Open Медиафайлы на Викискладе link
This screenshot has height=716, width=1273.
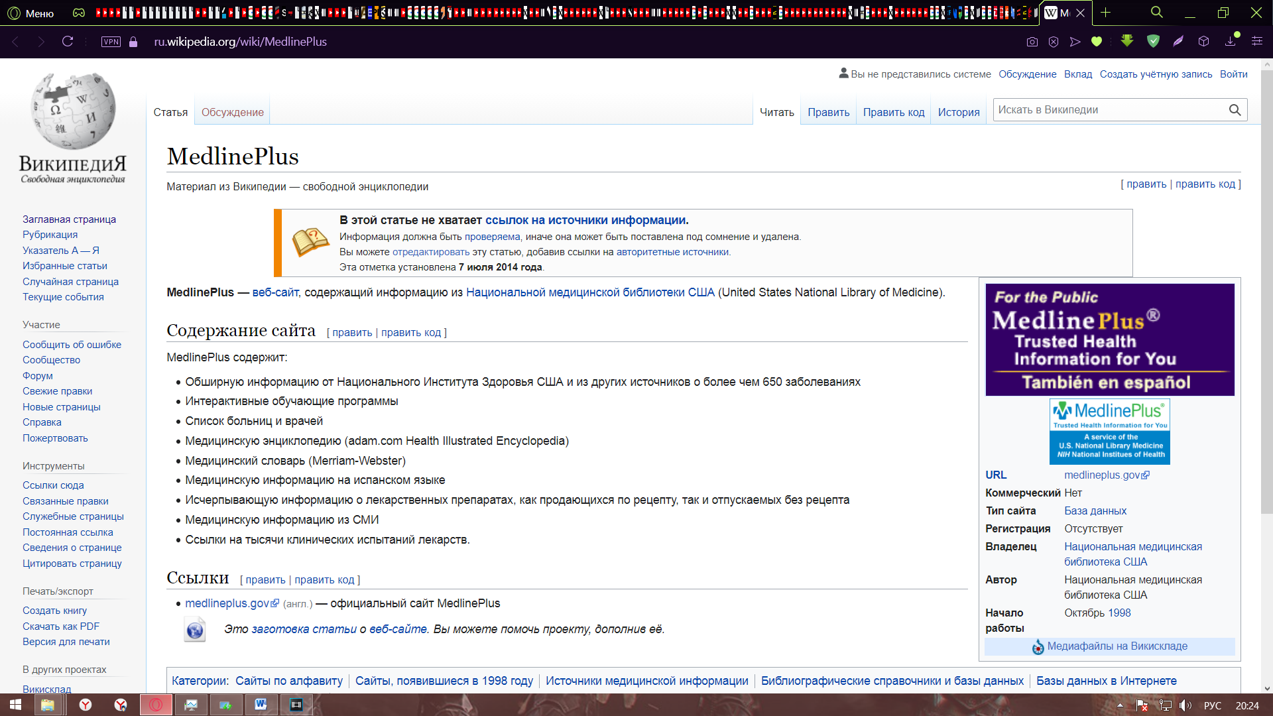(1117, 646)
